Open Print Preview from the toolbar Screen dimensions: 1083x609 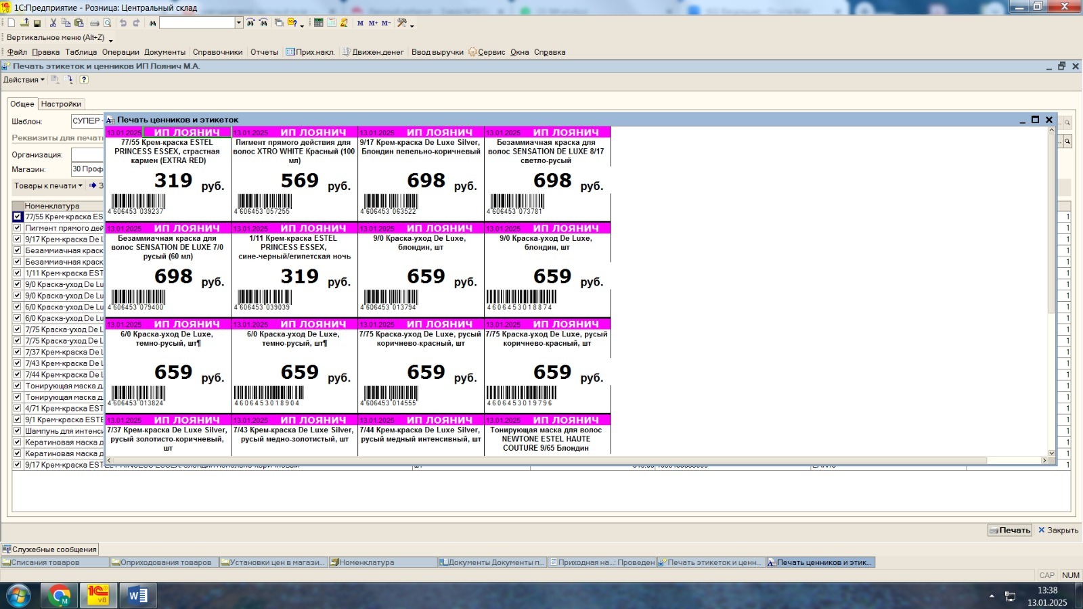(x=107, y=23)
